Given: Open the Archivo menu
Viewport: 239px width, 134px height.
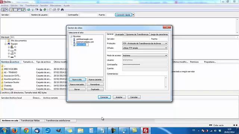Looking at the screenshot, I should (x=4, y=6).
